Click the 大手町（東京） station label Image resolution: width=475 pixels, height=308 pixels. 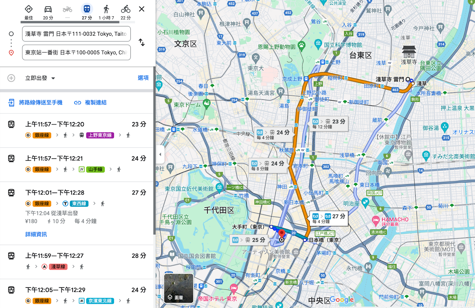tap(248, 227)
